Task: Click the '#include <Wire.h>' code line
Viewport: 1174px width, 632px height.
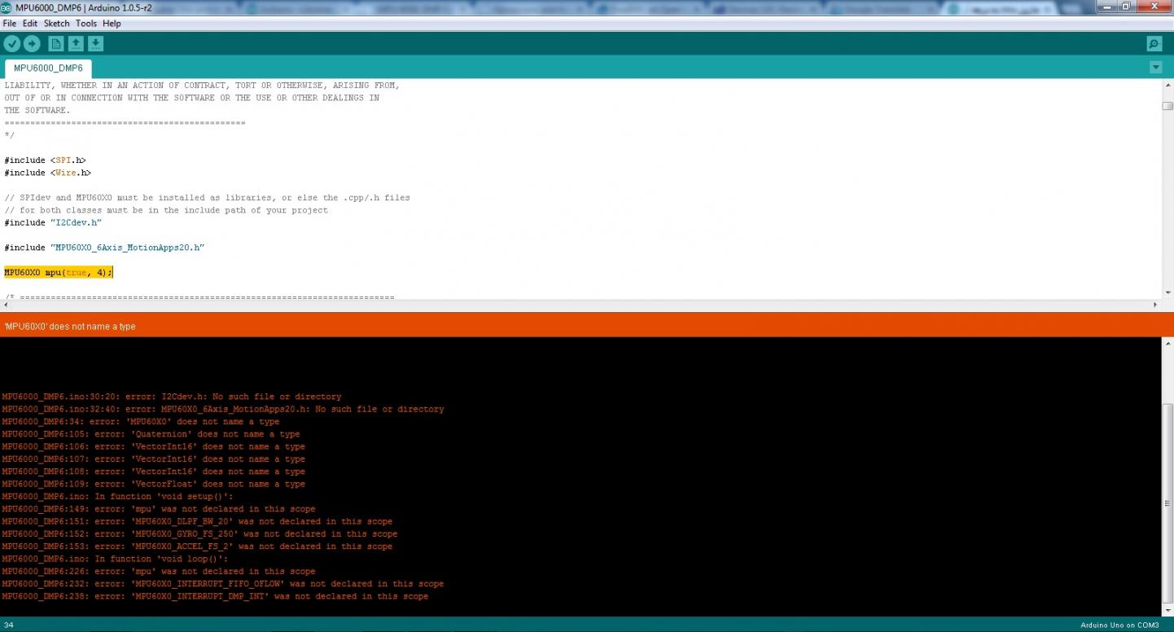Action: click(47, 173)
